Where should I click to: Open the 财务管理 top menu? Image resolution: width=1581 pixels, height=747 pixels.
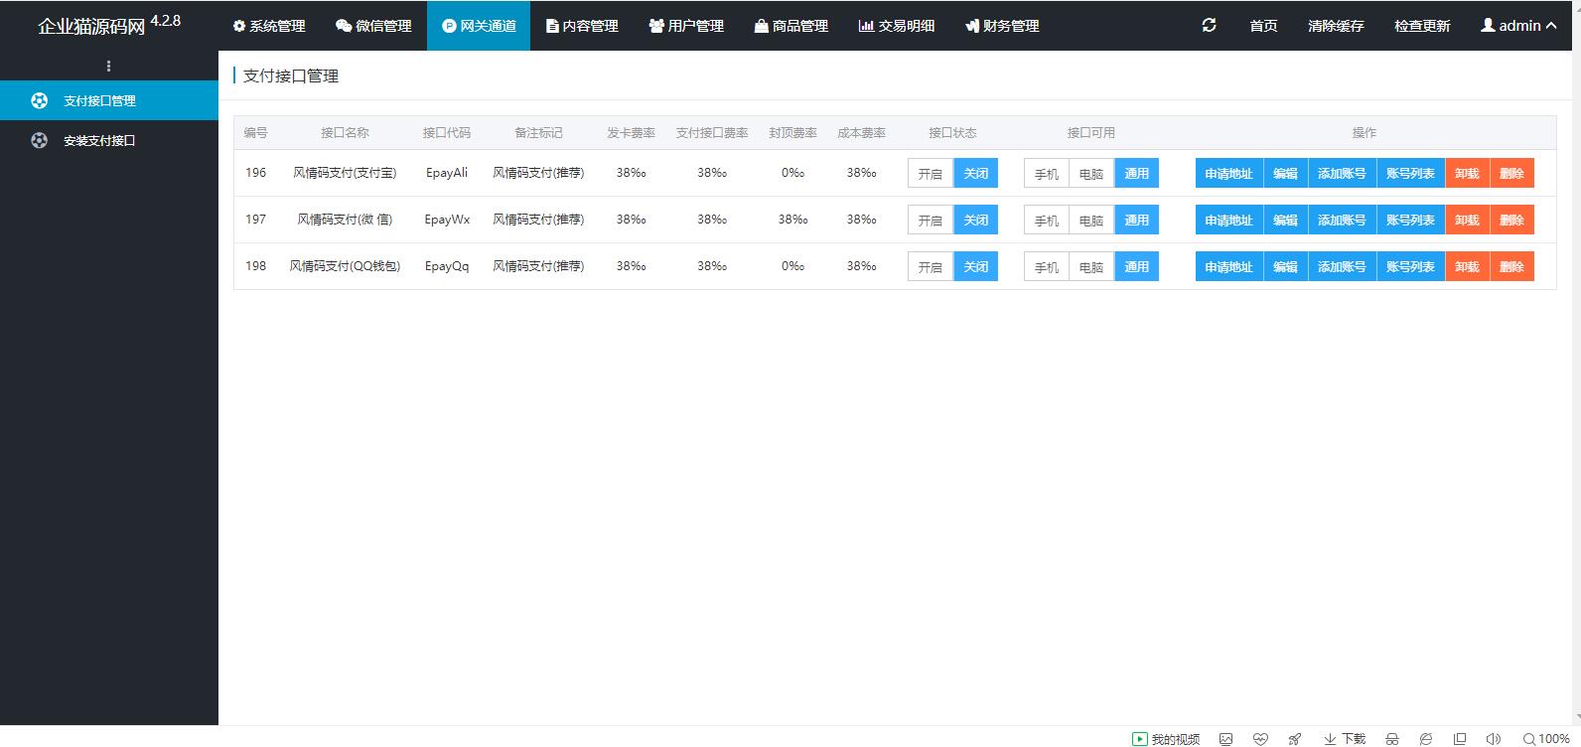click(x=1002, y=26)
